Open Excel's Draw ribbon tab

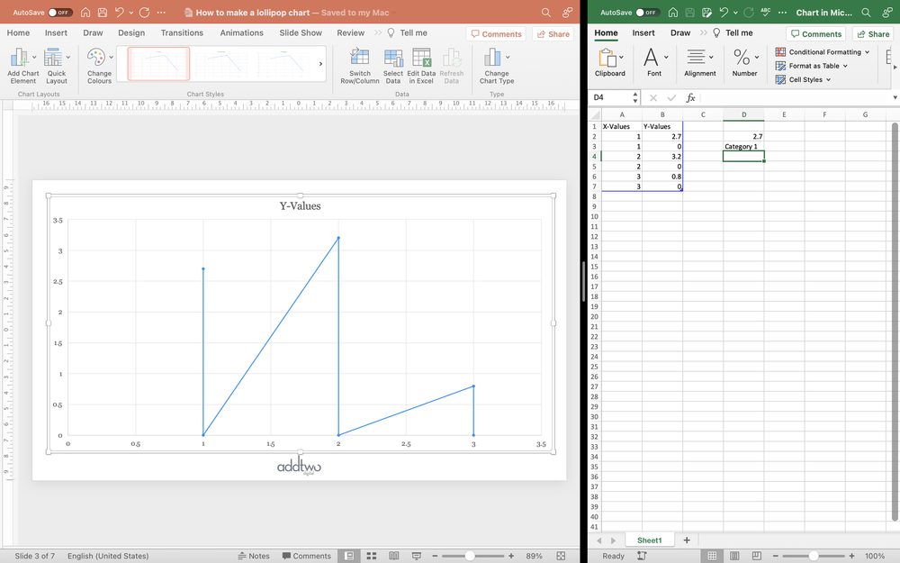pos(681,32)
